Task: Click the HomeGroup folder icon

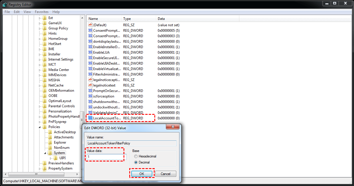Action: pyautogui.click(x=45, y=39)
